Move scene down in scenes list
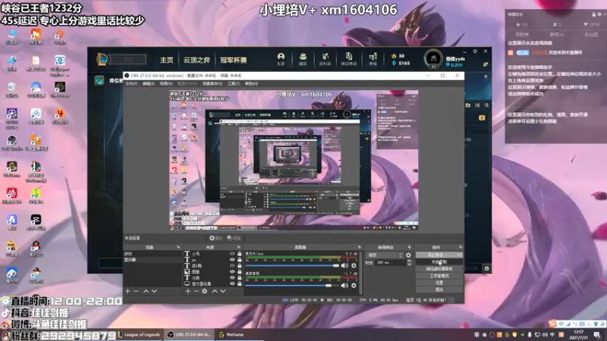 click(154, 291)
